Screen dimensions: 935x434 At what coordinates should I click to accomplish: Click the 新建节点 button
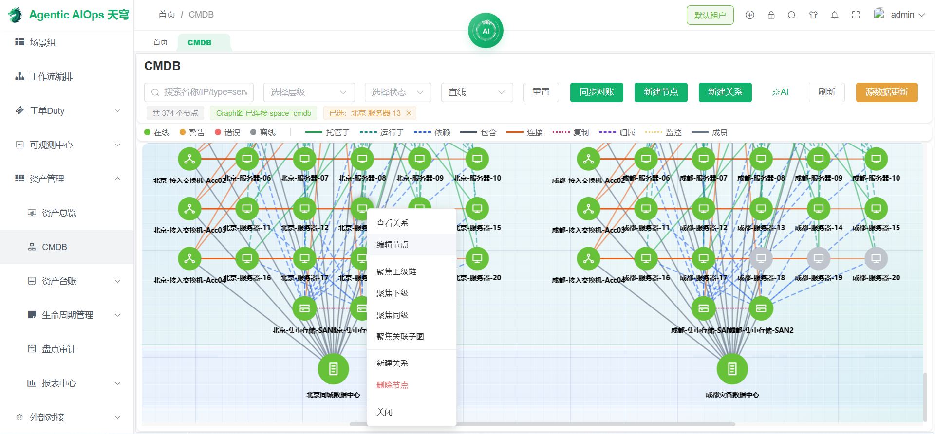661,92
